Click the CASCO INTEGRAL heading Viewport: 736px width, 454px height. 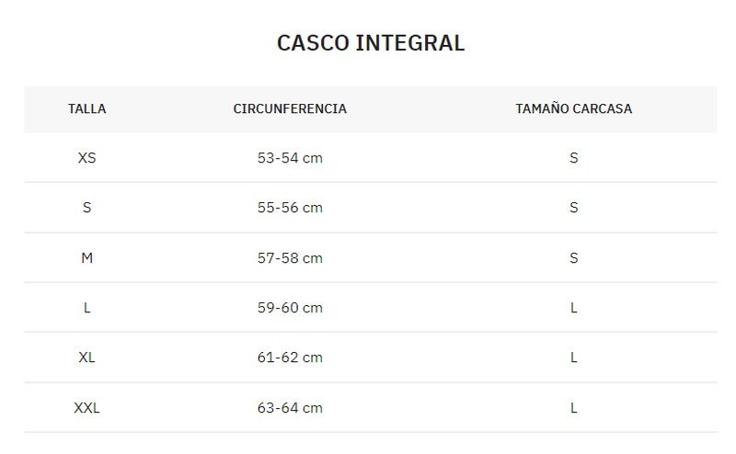(x=371, y=43)
